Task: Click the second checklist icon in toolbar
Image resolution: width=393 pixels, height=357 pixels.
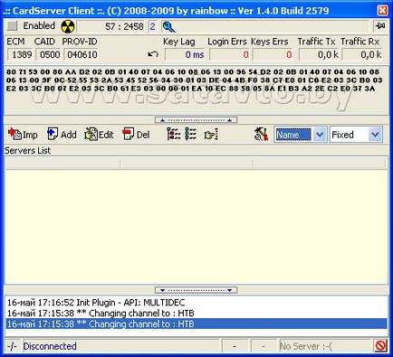Action: point(190,134)
